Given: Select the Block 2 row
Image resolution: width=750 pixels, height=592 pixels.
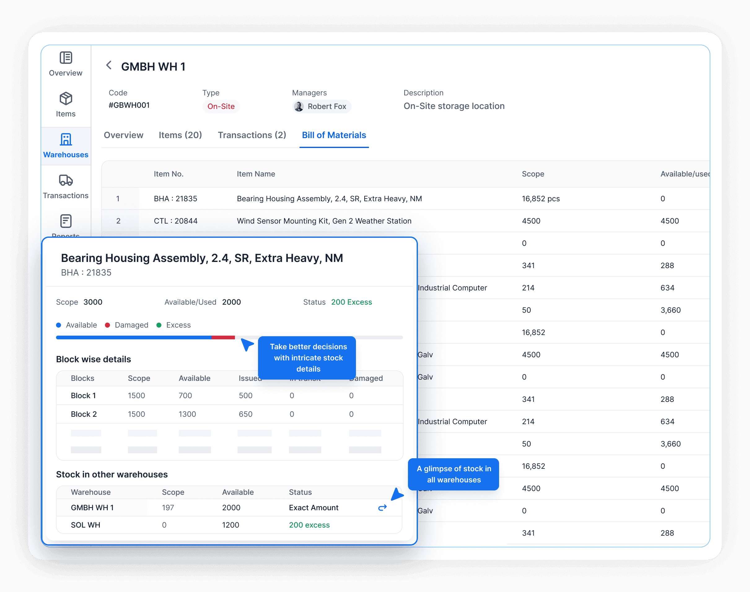Looking at the screenshot, I should tap(230, 414).
